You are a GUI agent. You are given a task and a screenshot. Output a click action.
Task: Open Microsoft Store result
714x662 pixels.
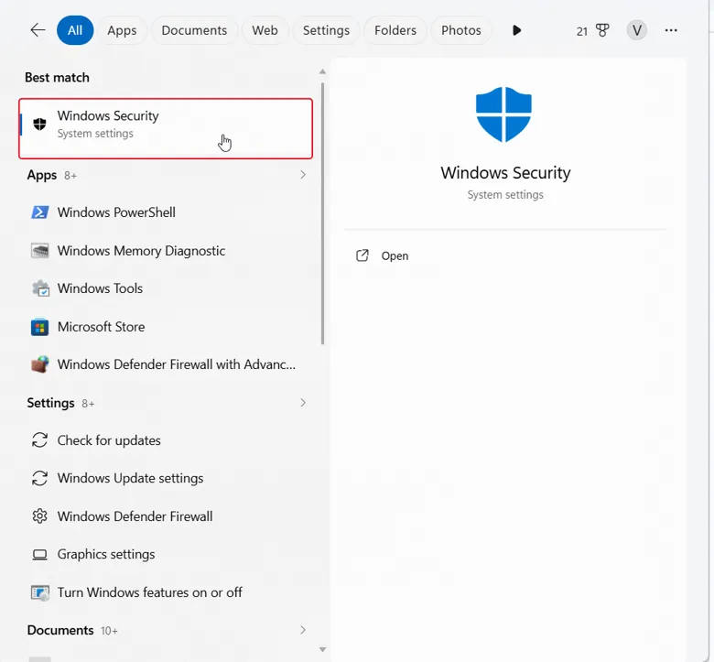pyautogui.click(x=166, y=327)
